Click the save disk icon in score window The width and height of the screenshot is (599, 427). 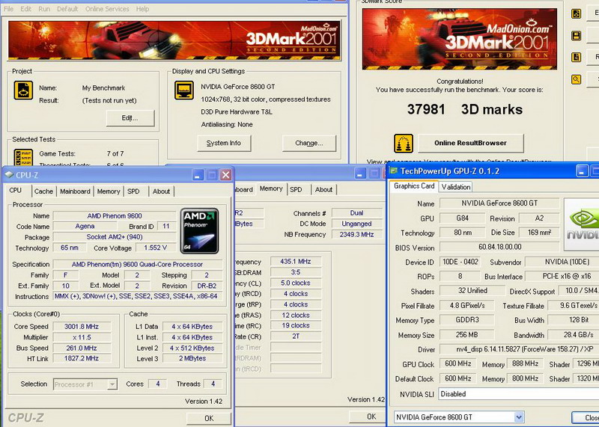(576, 36)
